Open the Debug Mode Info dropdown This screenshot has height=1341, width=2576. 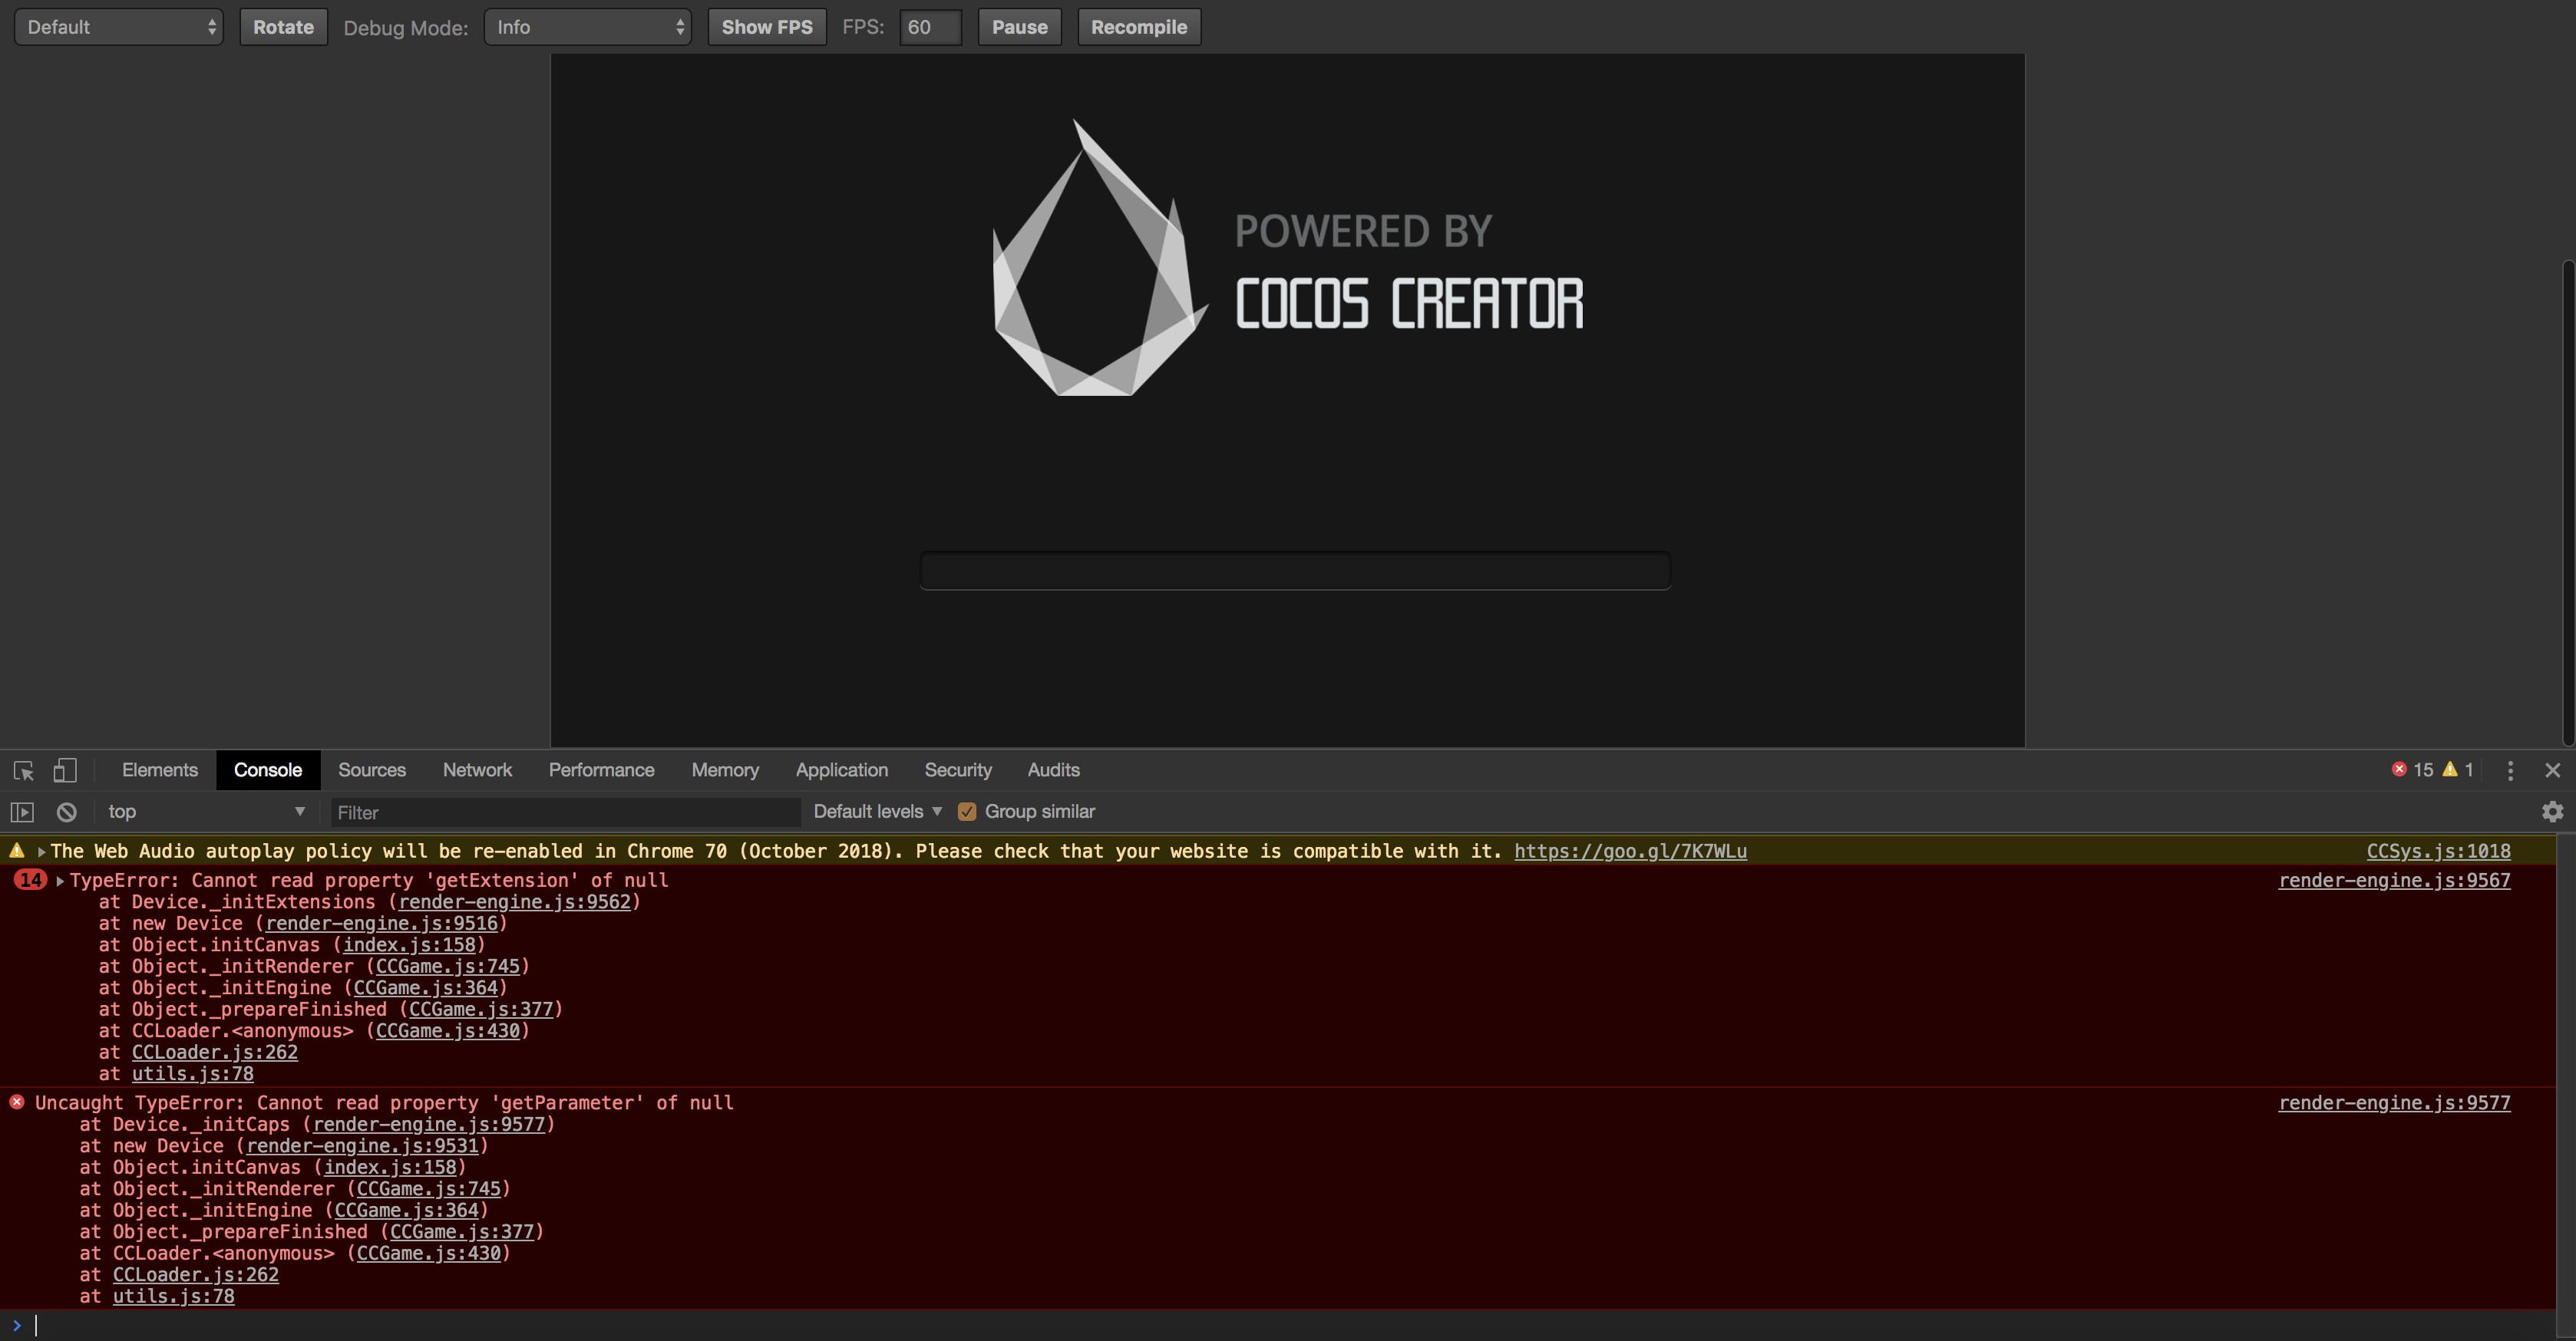pyautogui.click(x=588, y=27)
